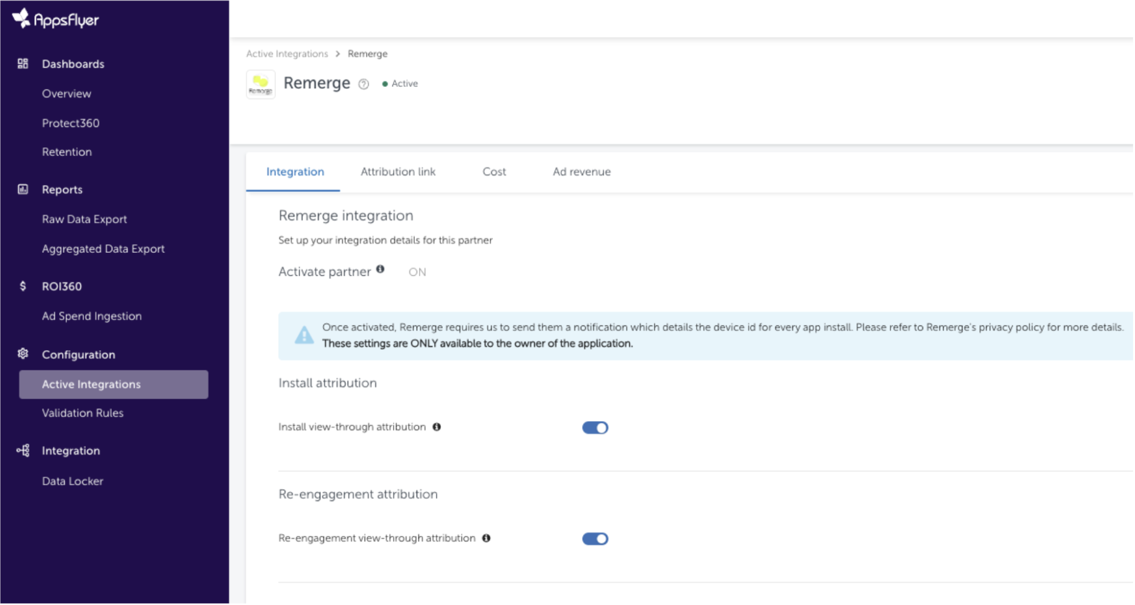
Task: Switch to the Cost tab
Action: (x=494, y=172)
